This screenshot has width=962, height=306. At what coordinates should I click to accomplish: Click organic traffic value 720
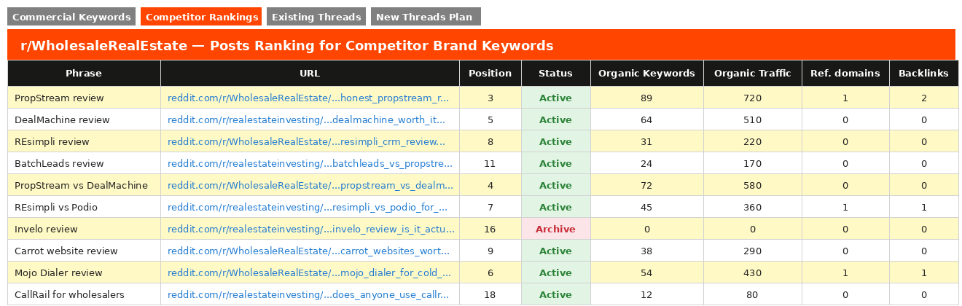(752, 98)
